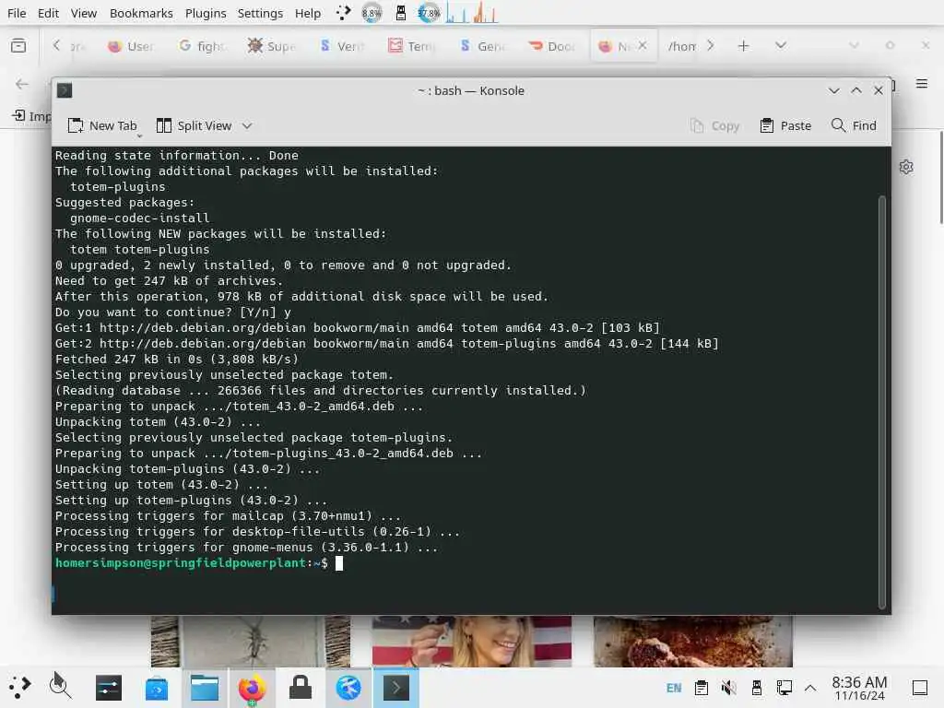Switch to the Google 'fight' tab
The height and width of the screenshot is (708, 944).
[x=202, y=46]
